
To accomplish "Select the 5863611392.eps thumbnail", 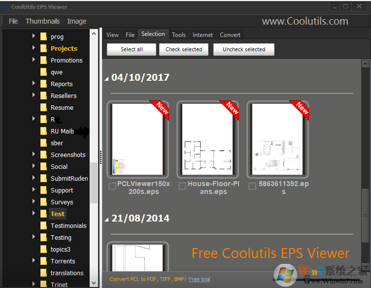I will point(278,139).
